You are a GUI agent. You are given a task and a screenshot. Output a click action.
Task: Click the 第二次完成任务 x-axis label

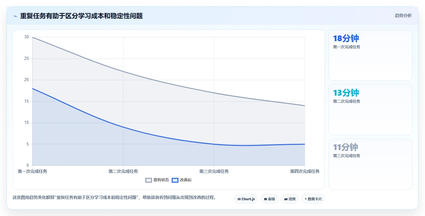click(123, 171)
